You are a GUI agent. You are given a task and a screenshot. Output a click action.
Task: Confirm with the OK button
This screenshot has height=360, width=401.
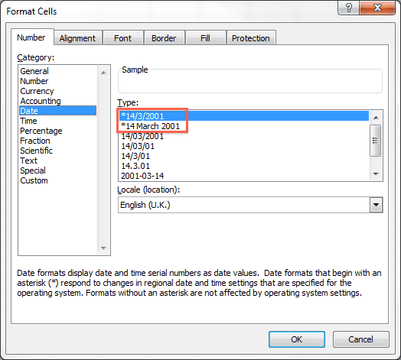click(297, 339)
